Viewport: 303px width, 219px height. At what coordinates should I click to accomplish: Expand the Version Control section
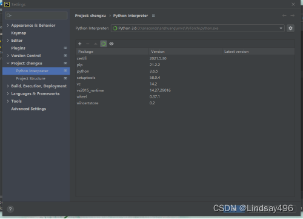click(8, 56)
